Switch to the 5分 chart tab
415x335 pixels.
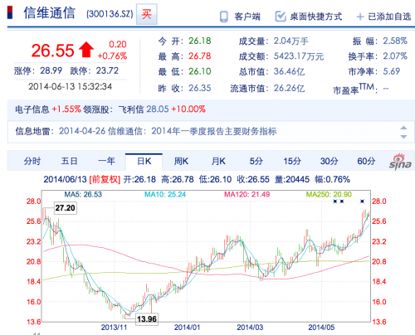pyautogui.click(x=256, y=161)
